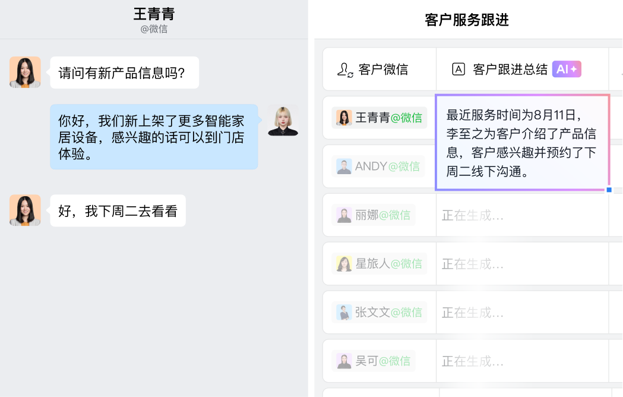Viewport: 623px width, 397px height.
Task: Select the AI summary cell for 王青青
Action: [x=521, y=141]
